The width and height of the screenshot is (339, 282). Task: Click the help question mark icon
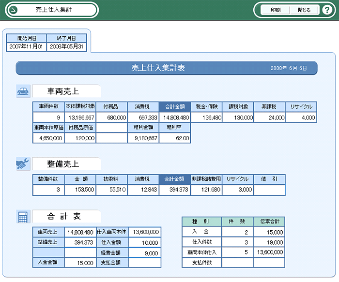[x=326, y=10]
